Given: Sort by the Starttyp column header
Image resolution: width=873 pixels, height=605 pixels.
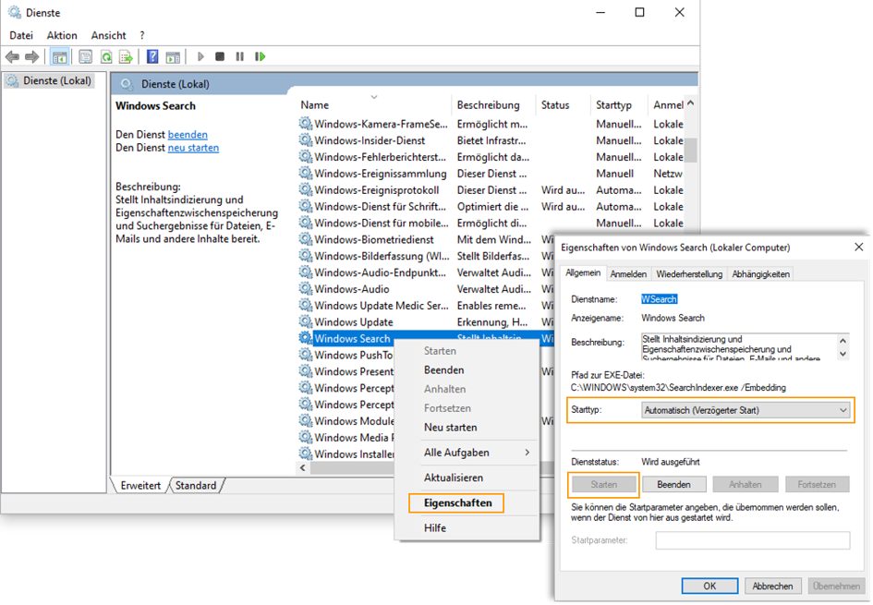Looking at the screenshot, I should (x=613, y=105).
